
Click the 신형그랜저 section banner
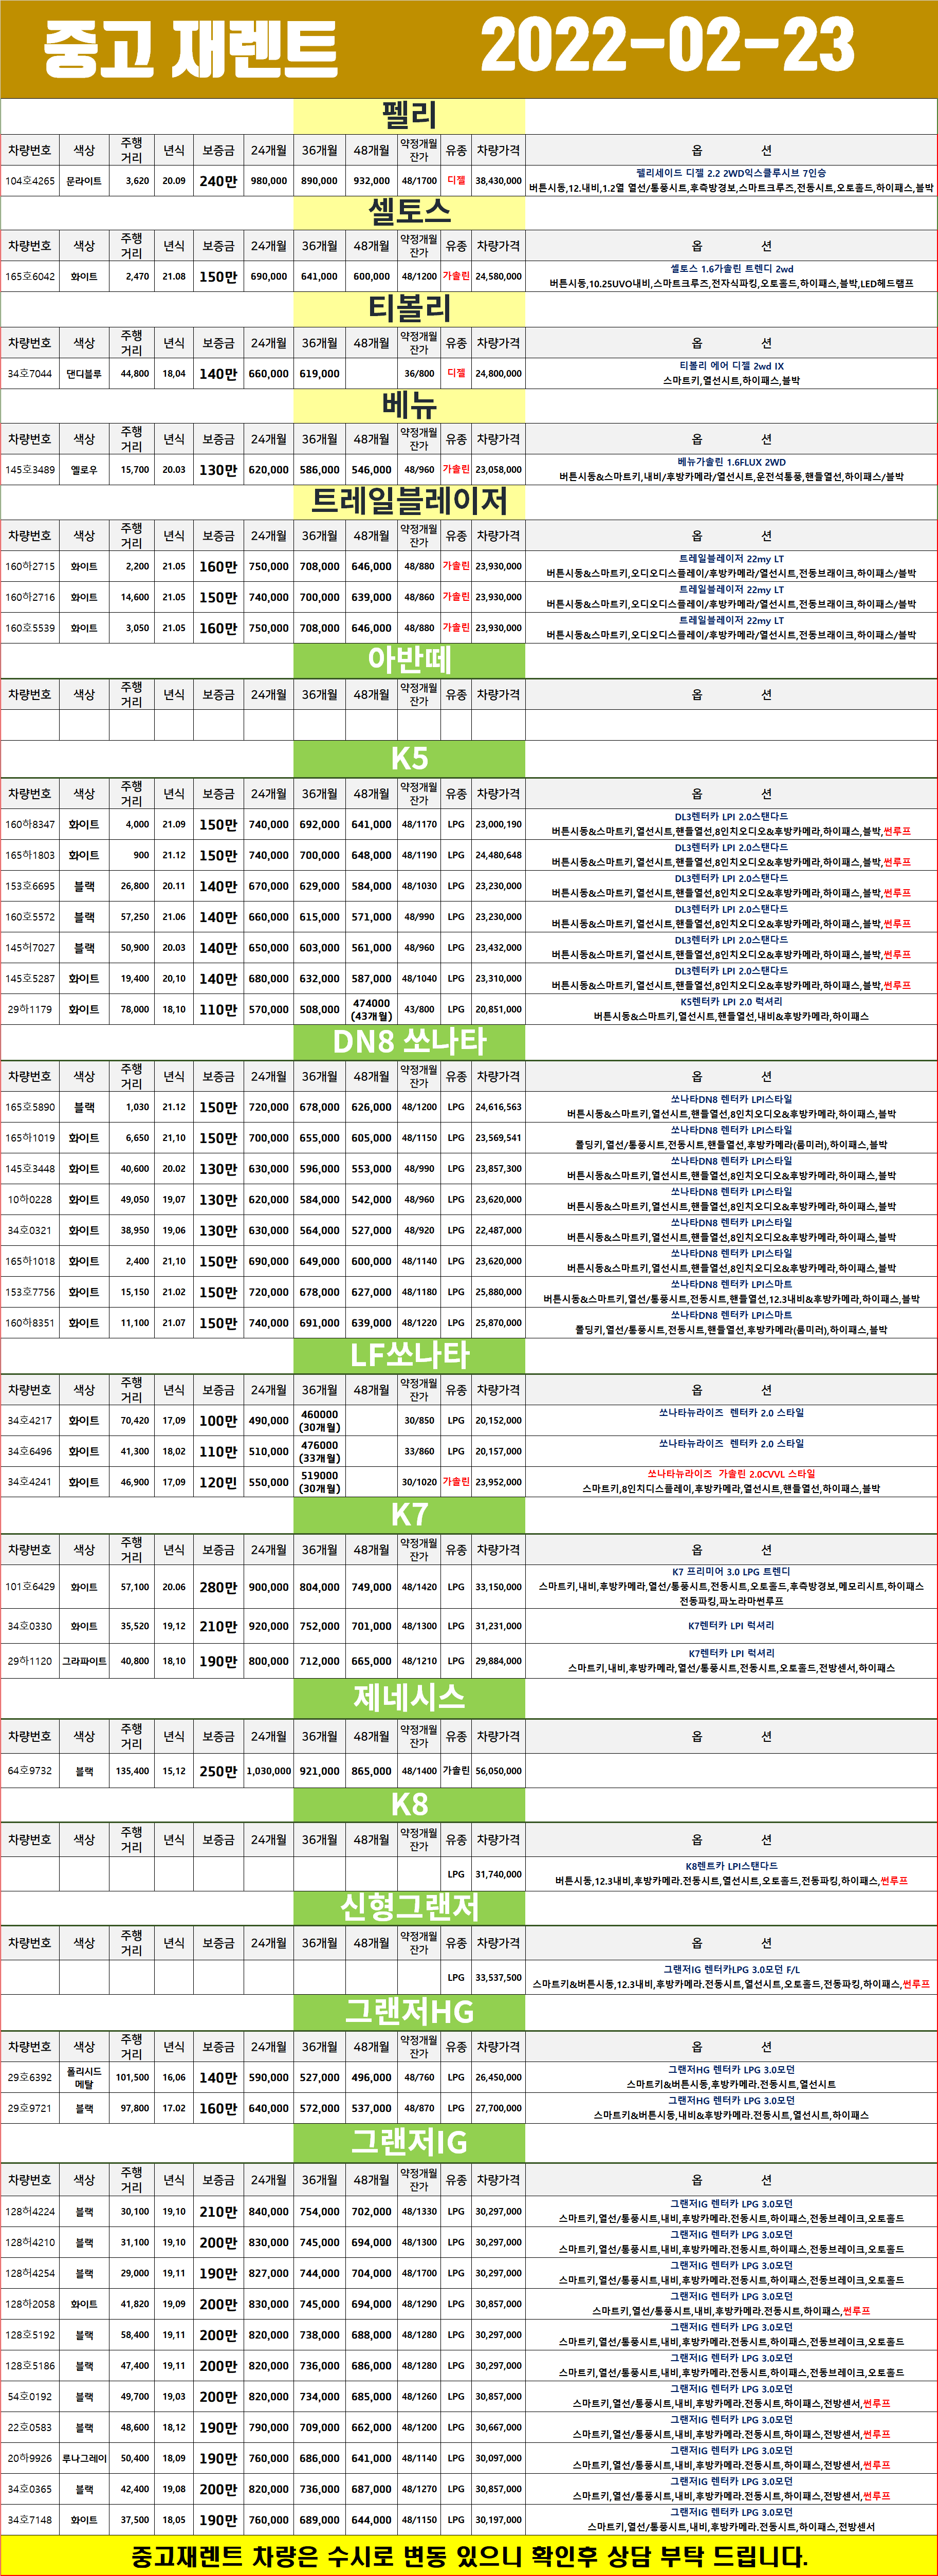(409, 1906)
